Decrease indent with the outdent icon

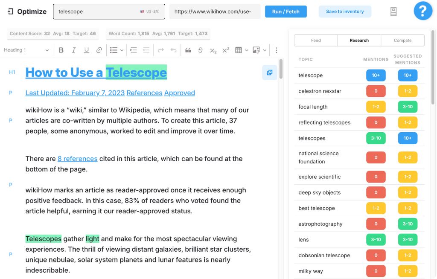(146, 50)
